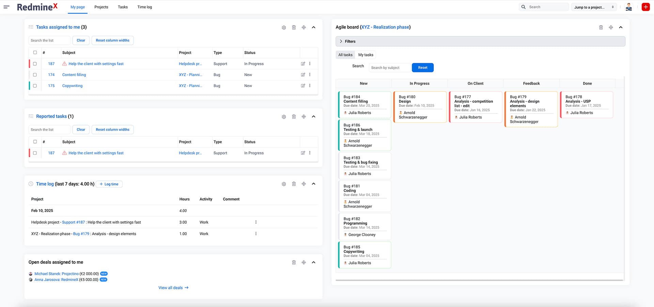Open settings gear of Tasks assigned to me
The height and width of the screenshot is (307, 654).
click(x=284, y=28)
